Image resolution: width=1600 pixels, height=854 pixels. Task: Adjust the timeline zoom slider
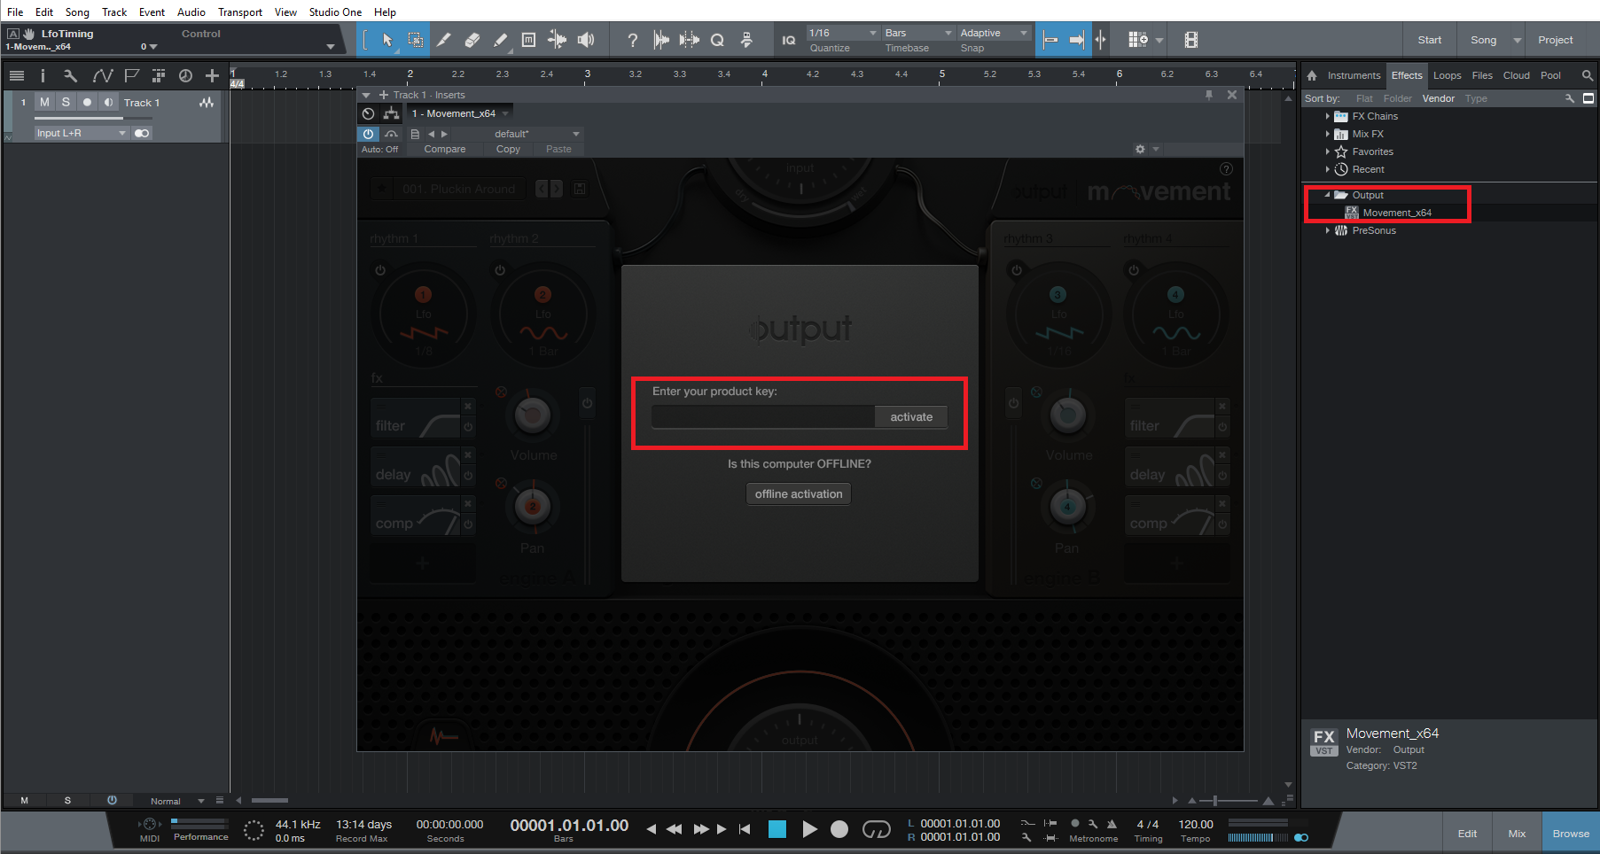pyautogui.click(x=1228, y=801)
